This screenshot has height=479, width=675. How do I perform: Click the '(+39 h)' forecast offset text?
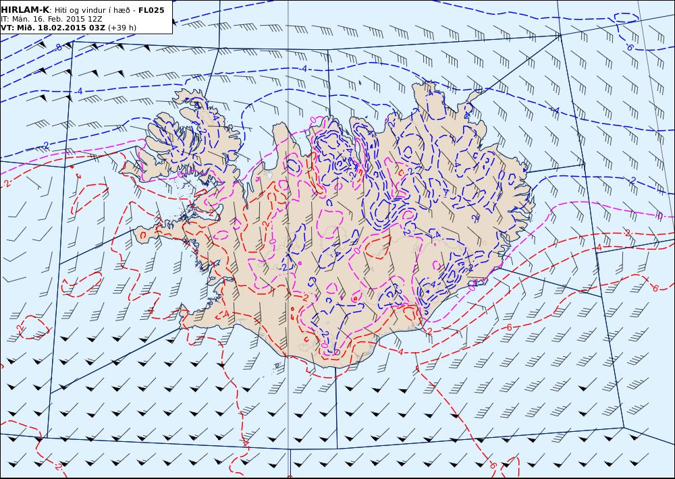pyautogui.click(x=122, y=28)
